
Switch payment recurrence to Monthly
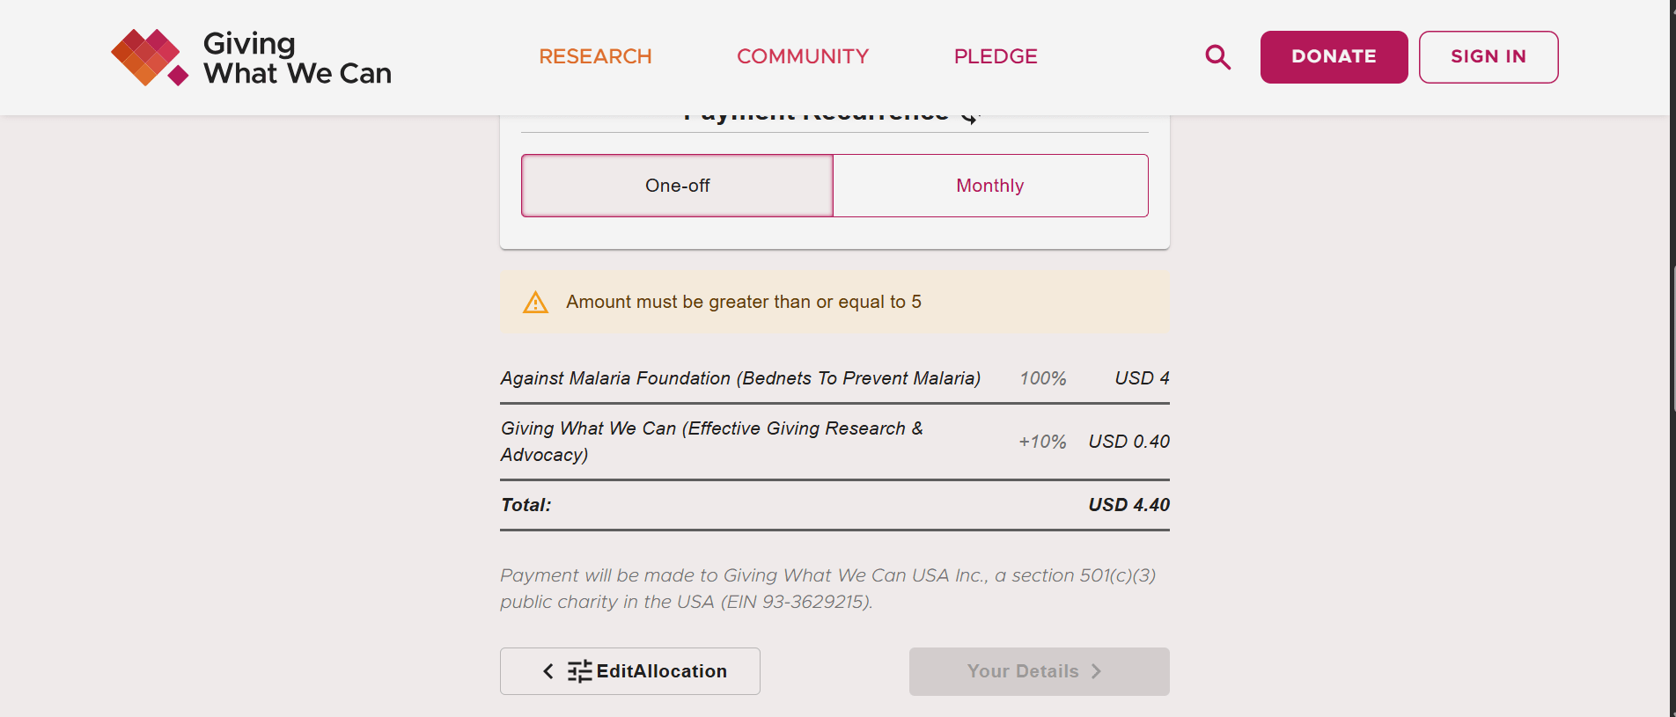989,186
